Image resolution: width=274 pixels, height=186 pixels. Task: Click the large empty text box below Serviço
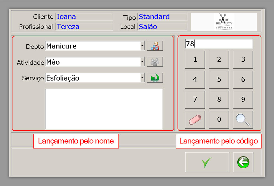coord(104,109)
